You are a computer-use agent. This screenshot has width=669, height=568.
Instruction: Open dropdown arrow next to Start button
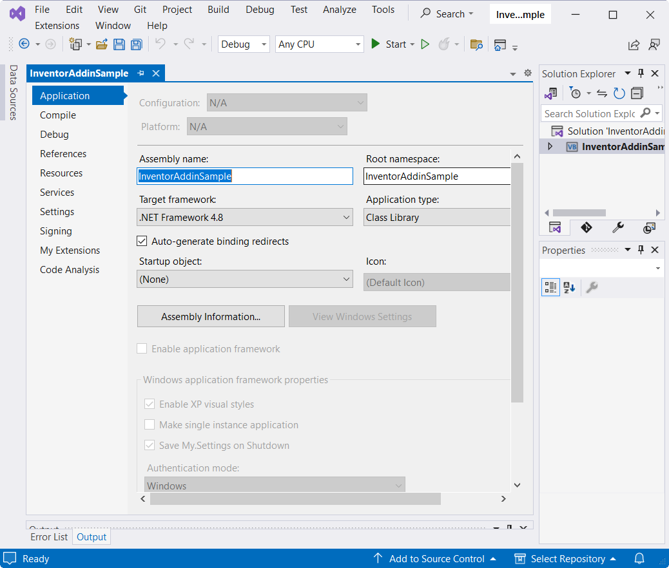[412, 44]
